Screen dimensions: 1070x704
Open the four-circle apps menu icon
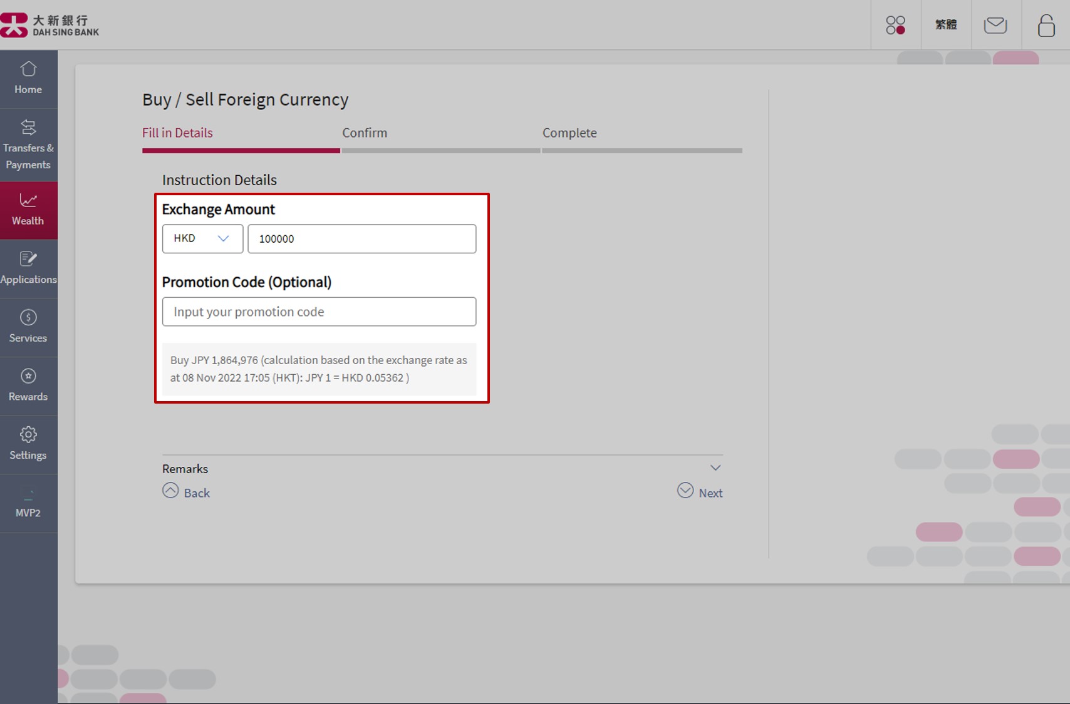896,25
